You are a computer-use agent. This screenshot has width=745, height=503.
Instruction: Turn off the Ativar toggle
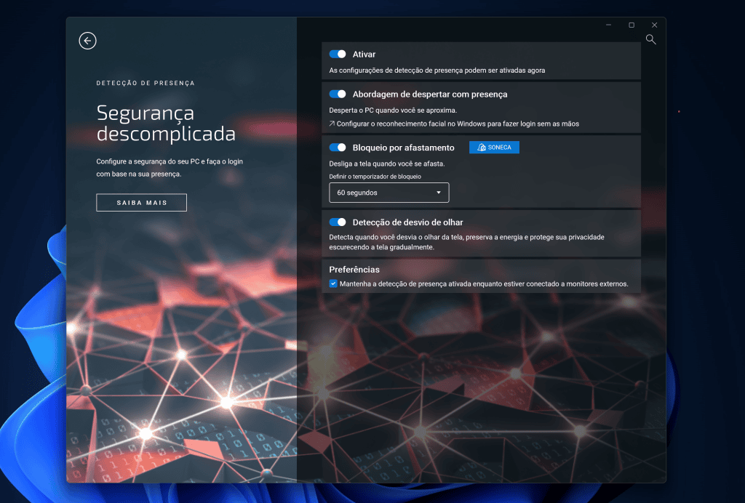pos(338,54)
